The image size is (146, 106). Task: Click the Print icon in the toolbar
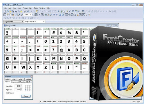(x=25, y=11)
